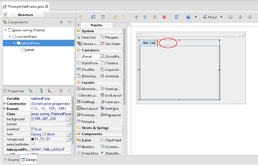Open background property ellipsis button
Screen dimensions: 258x165
click(69, 119)
